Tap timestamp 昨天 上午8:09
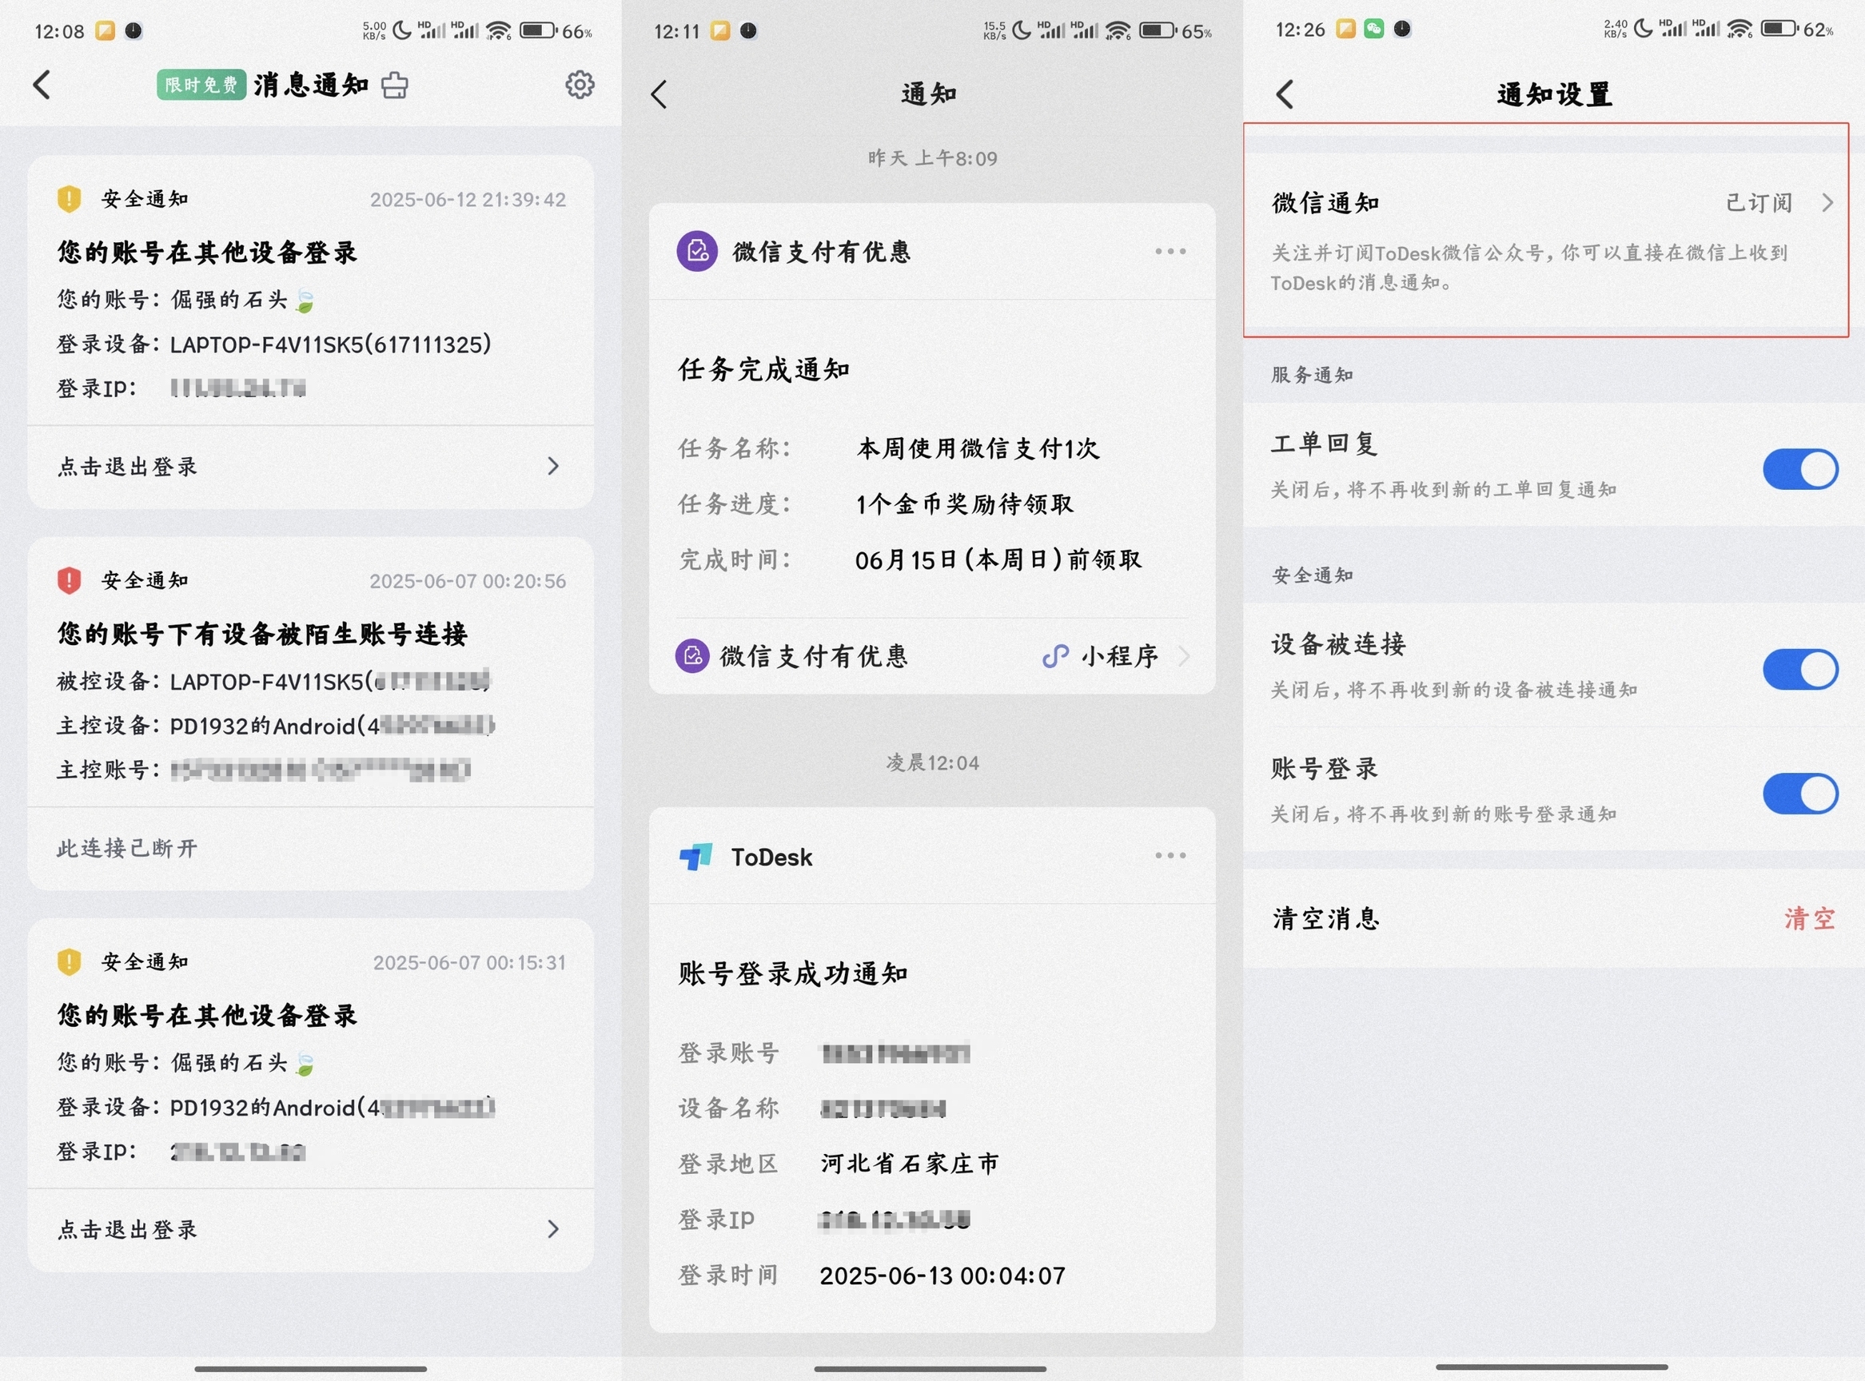The image size is (1865, 1381). (x=932, y=158)
